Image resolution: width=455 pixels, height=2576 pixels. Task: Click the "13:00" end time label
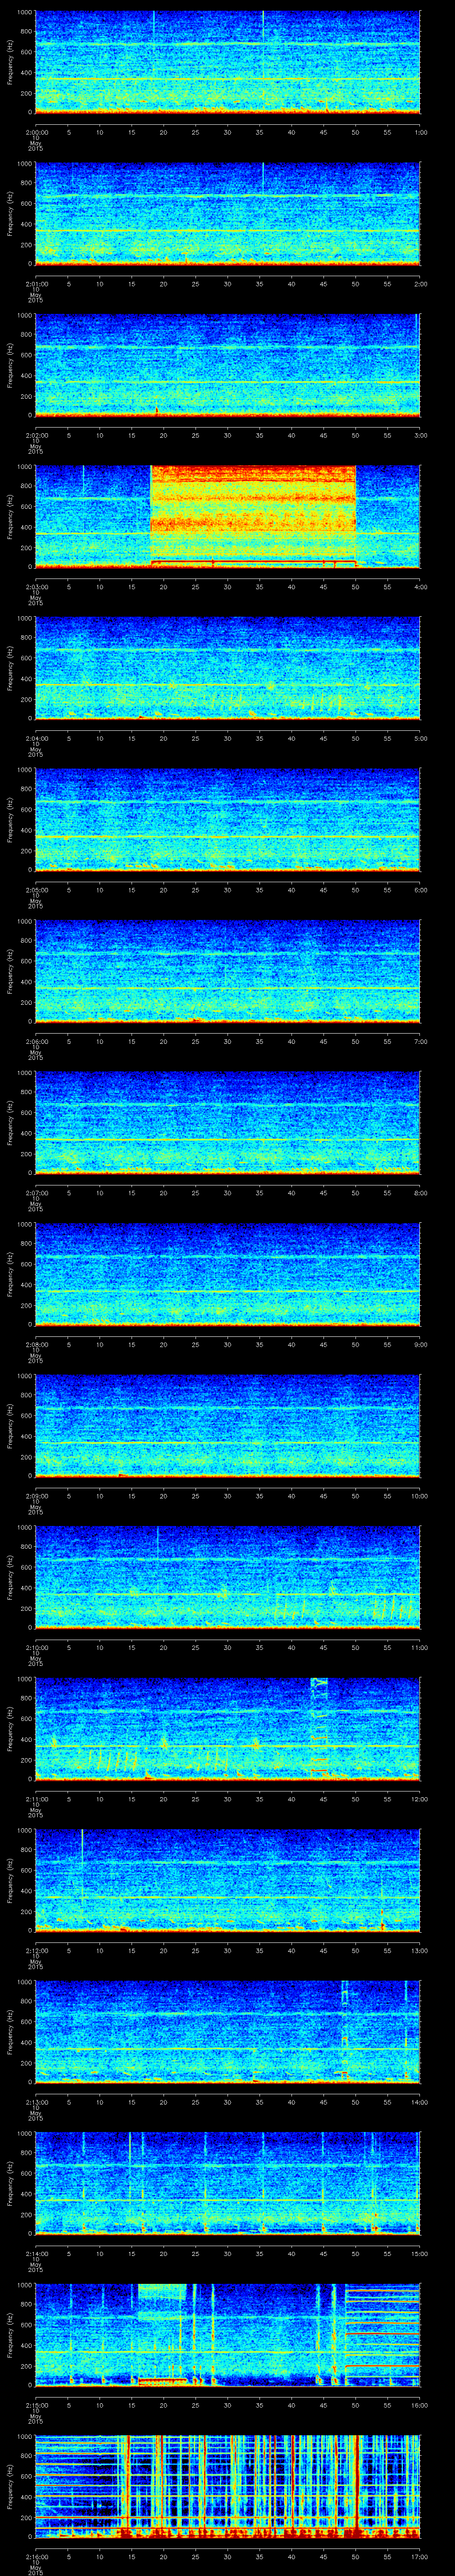point(420,1950)
